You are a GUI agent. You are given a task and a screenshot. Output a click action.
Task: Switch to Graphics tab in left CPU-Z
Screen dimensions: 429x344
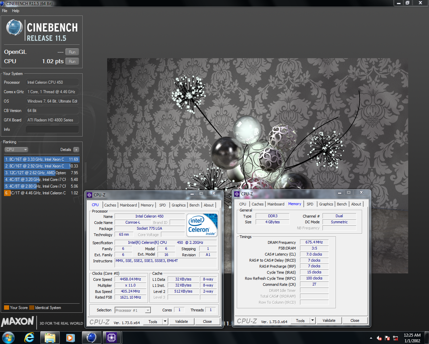pos(179,205)
